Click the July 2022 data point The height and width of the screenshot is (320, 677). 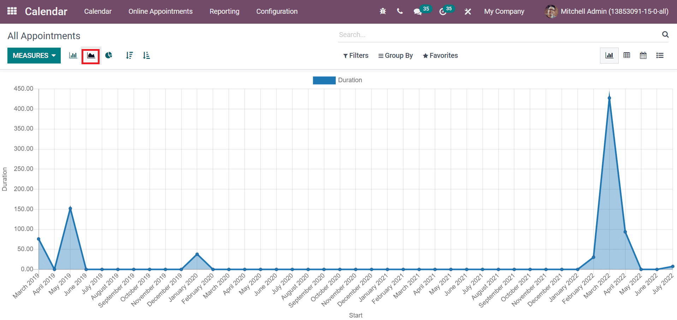tap(672, 266)
